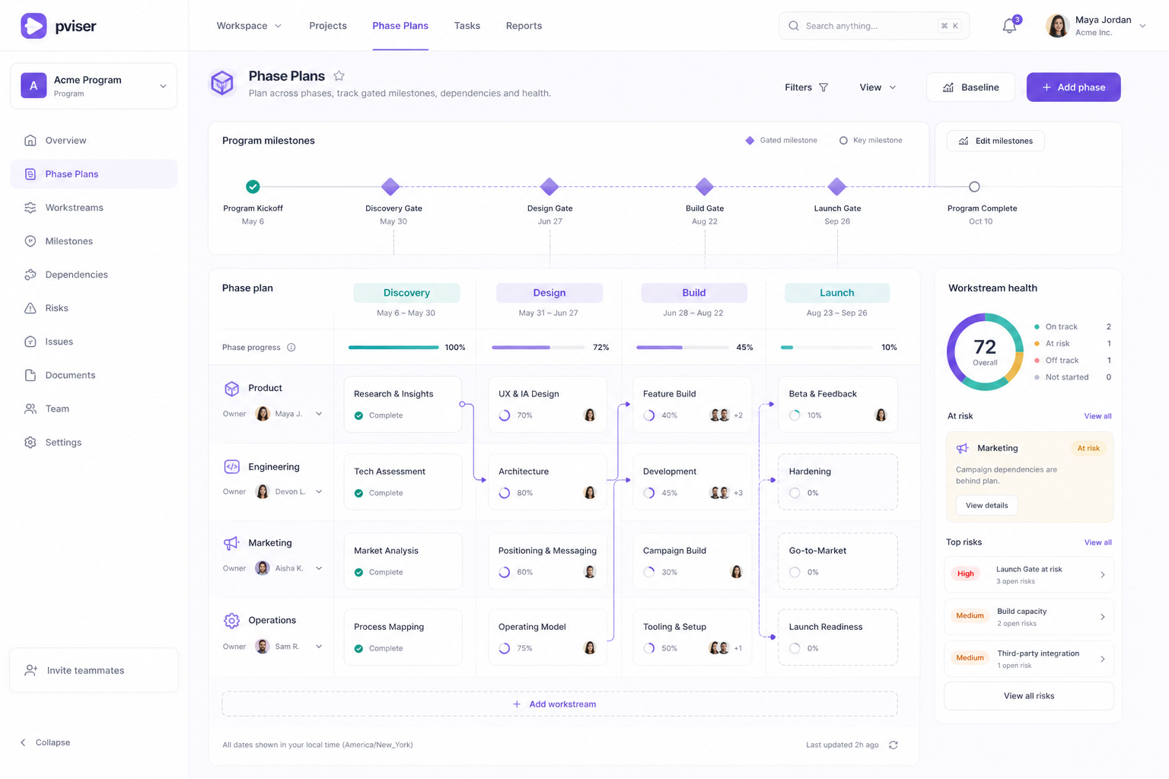Click the Add phase button

point(1073,87)
